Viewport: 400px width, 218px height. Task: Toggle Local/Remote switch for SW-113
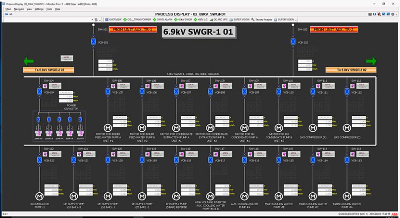[x=362, y=154]
